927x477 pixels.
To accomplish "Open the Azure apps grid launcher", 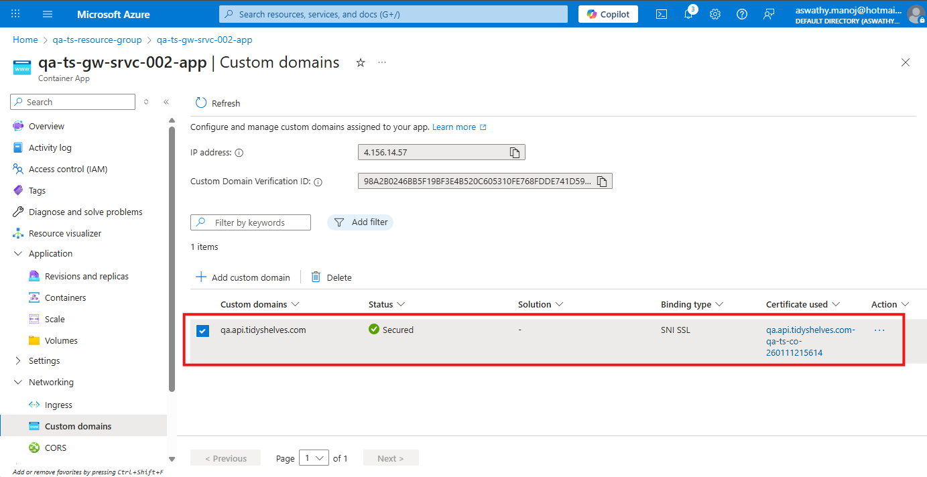I will tap(16, 14).
